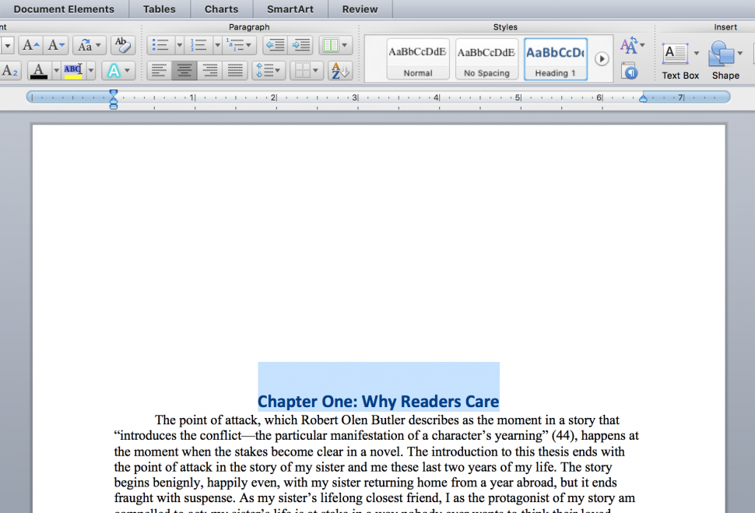Toggle numbered list formatting
Image resolution: width=755 pixels, height=513 pixels.
[198, 44]
